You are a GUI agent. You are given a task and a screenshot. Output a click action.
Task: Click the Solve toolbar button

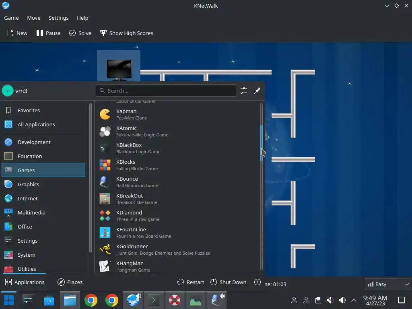tap(80, 33)
